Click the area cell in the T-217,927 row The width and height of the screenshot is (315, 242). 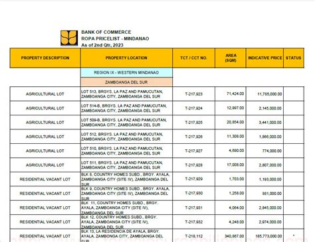coord(231,151)
